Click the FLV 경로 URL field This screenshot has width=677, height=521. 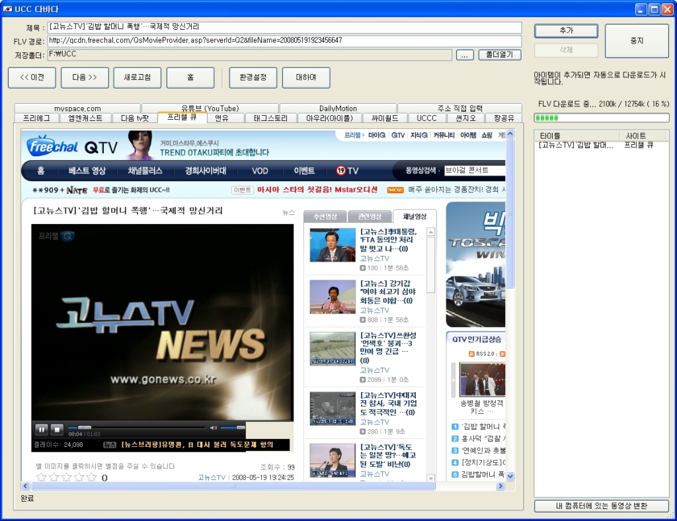[x=284, y=40]
